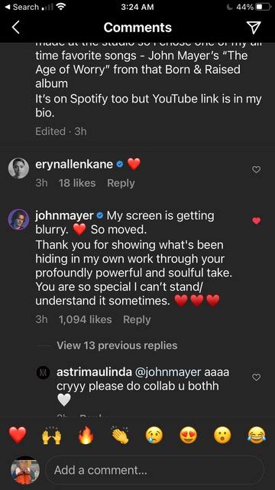Like astrimaulinda's reply with heart
275x490 pixels.
pyautogui.click(x=256, y=377)
